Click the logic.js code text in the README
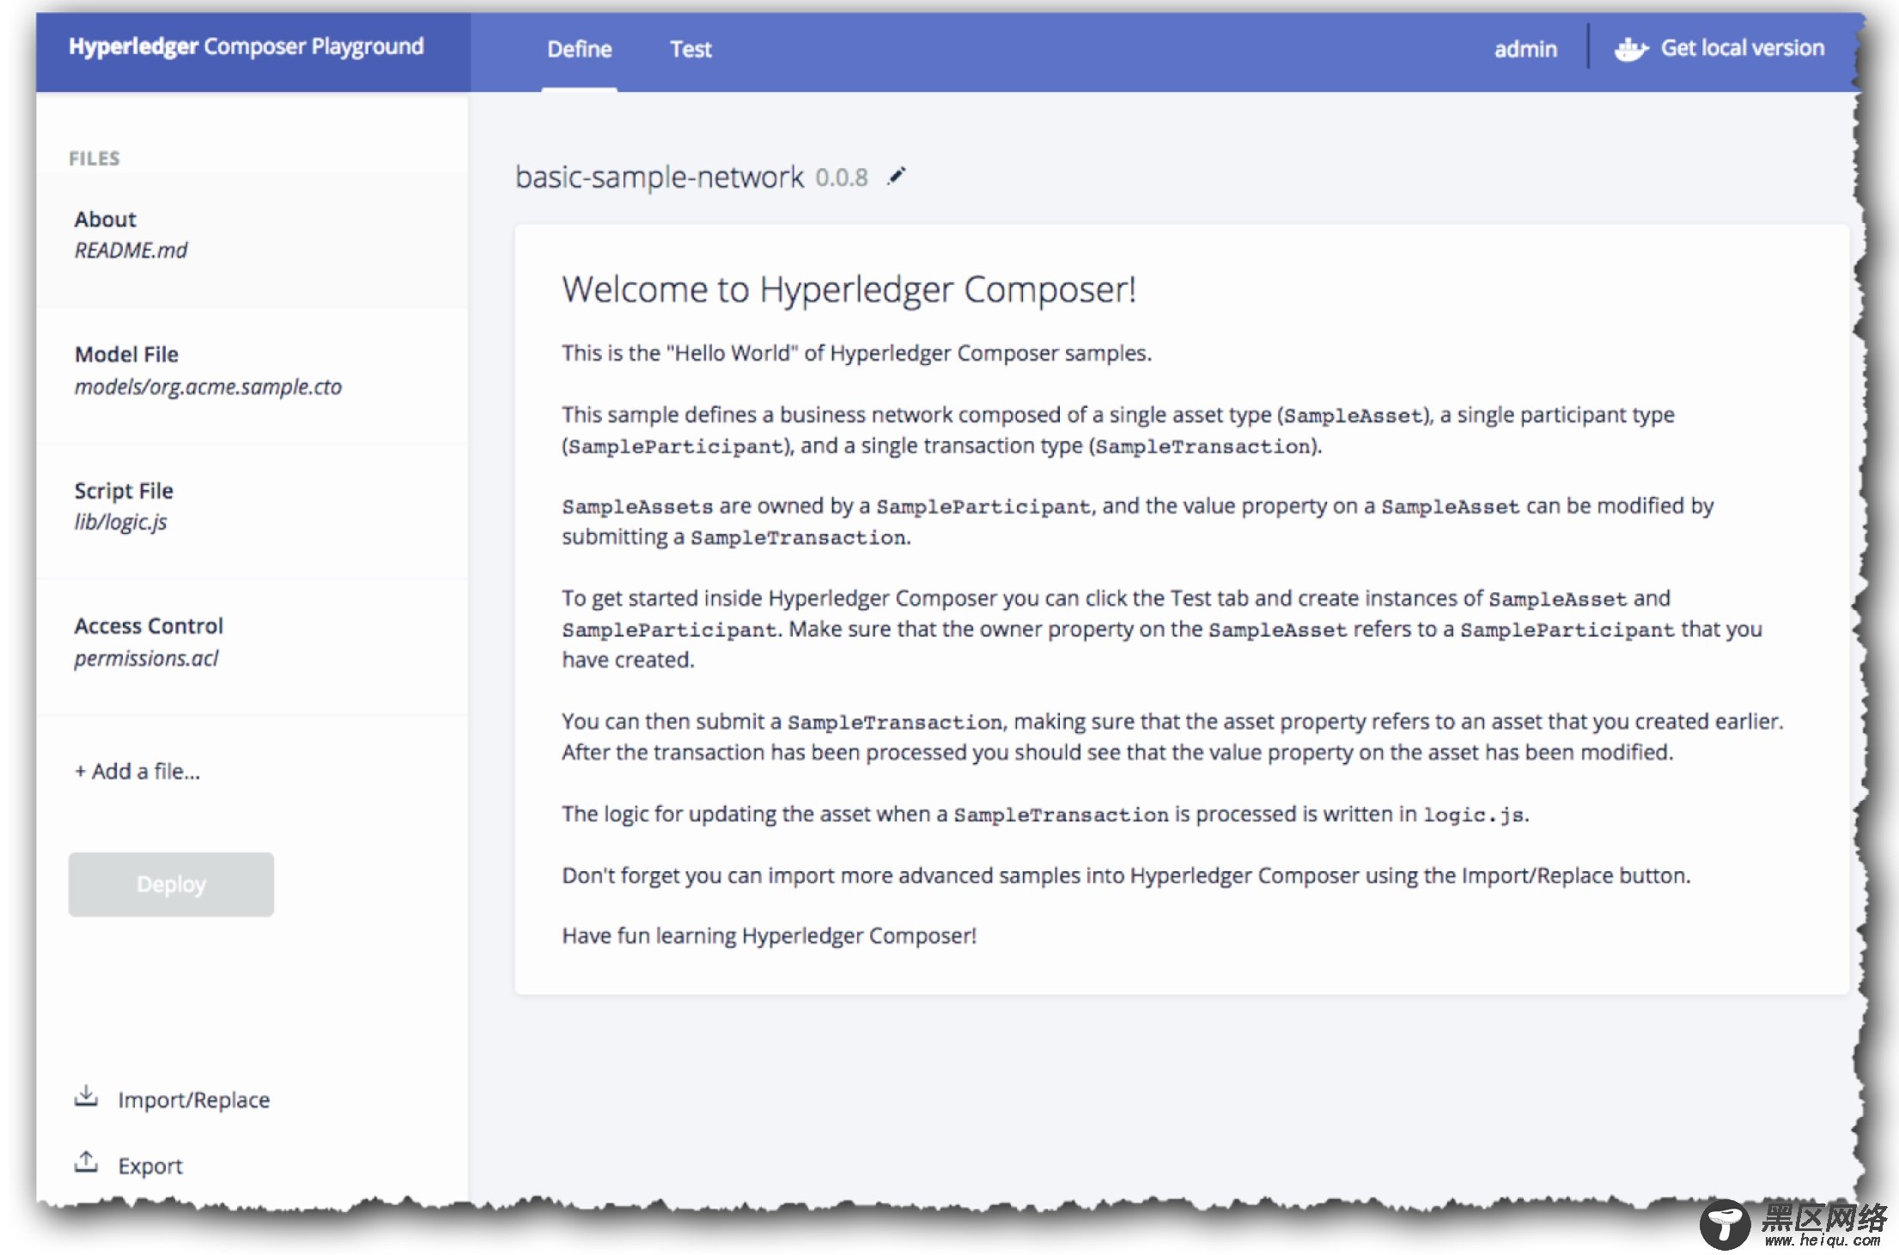 [1472, 815]
